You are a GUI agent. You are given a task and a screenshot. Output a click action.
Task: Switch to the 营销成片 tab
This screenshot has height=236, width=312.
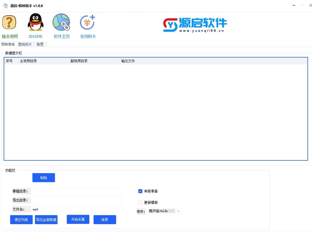click(x=25, y=45)
